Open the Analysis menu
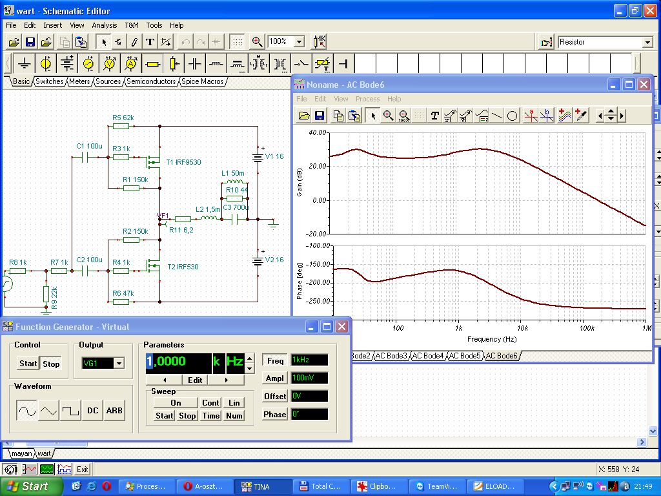 point(104,25)
